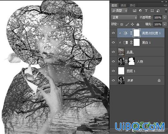Click link icon on 亮度/对比度 1 layer
168x134 pixels.
131,33
